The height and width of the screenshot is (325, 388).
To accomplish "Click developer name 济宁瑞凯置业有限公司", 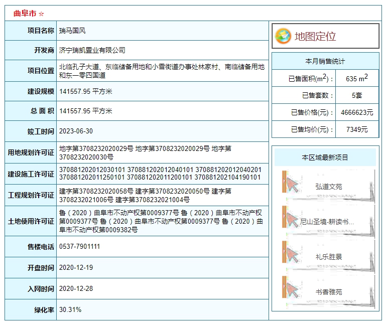I will tap(92, 50).
